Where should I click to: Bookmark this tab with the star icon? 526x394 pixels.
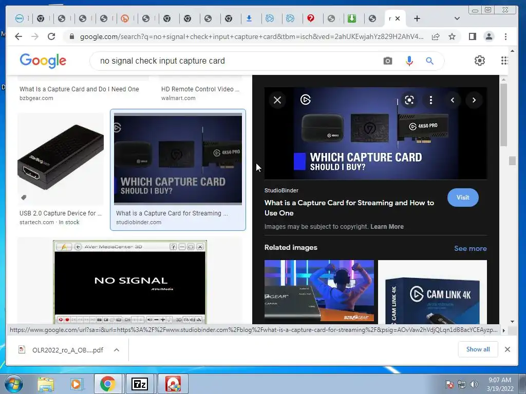452,36
